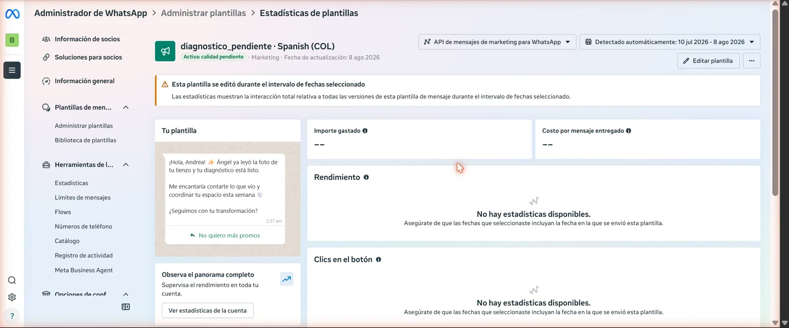The height and width of the screenshot is (328, 789).
Task: Click the Plantillas de mensajes chat icon
Action: (x=46, y=107)
